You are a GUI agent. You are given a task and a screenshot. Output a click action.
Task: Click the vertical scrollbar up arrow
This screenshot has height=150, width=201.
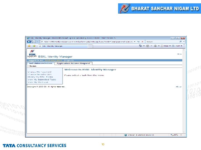pos(184,50)
